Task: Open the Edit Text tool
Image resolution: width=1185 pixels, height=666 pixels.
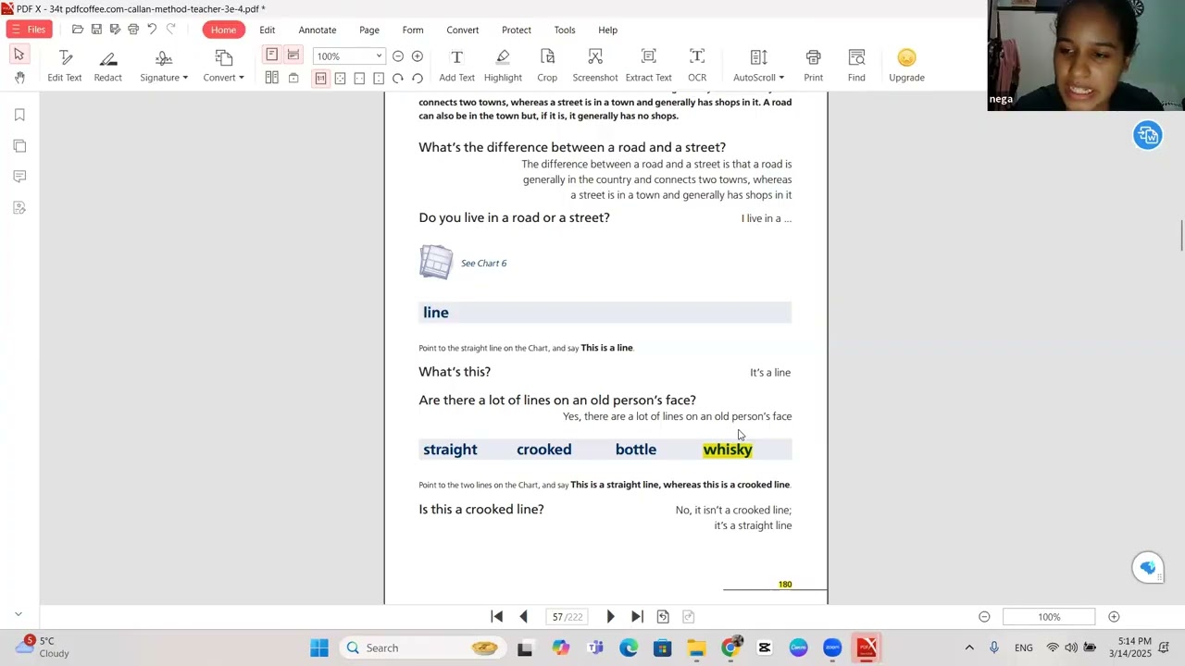Action: click(65, 67)
